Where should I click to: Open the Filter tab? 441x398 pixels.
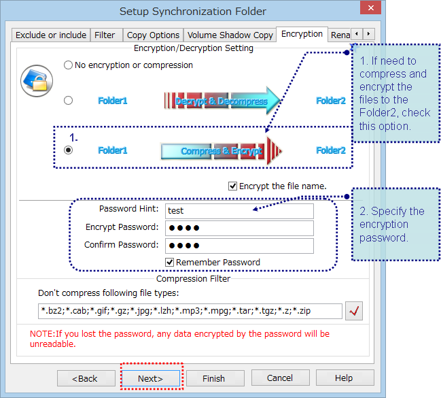[x=105, y=35]
